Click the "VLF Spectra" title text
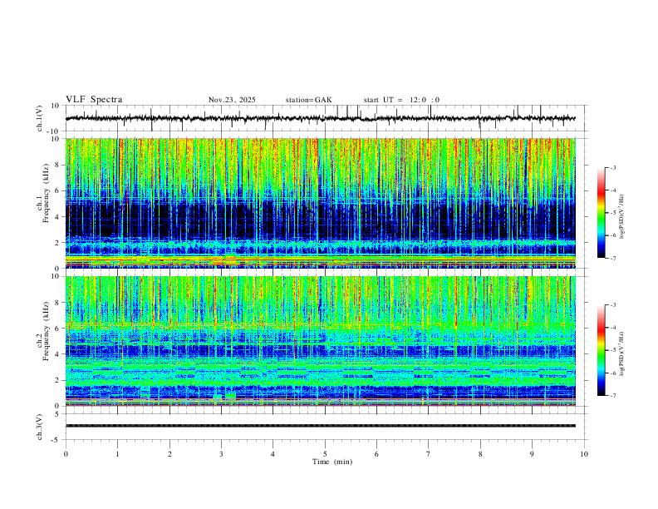This screenshot has width=658, height=509. coord(94,100)
